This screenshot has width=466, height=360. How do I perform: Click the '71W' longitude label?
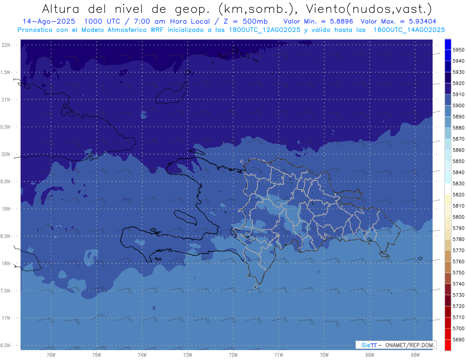pos(278,355)
